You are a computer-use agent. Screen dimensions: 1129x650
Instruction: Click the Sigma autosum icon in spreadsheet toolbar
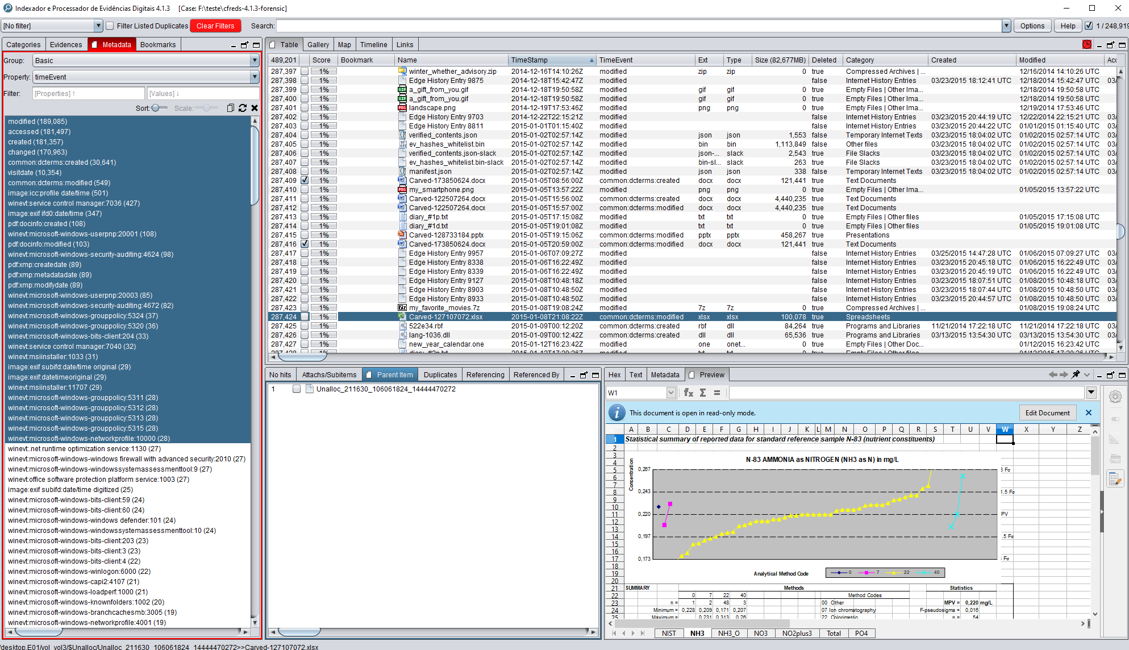[703, 392]
